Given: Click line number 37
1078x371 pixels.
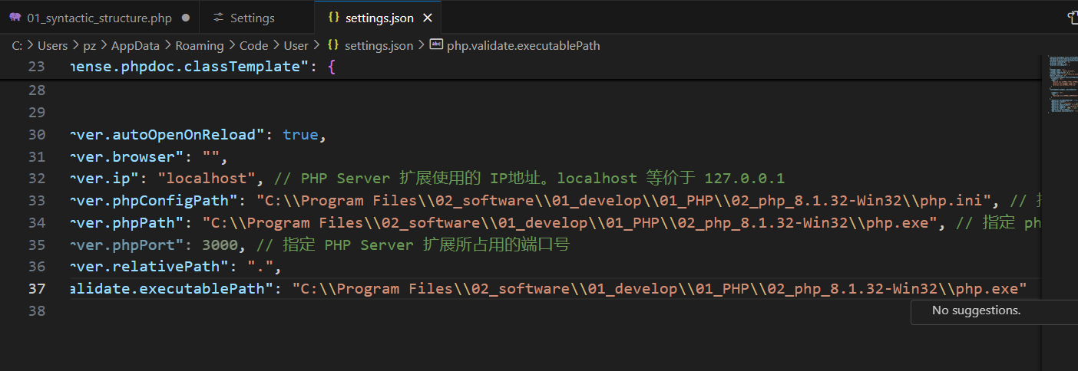Looking at the screenshot, I should coord(36,289).
